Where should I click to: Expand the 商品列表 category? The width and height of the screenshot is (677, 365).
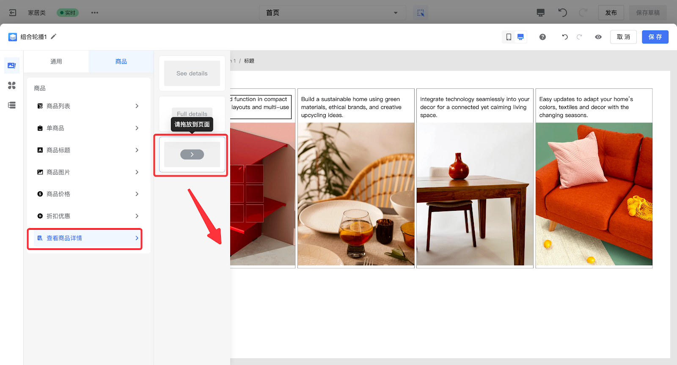(x=88, y=106)
